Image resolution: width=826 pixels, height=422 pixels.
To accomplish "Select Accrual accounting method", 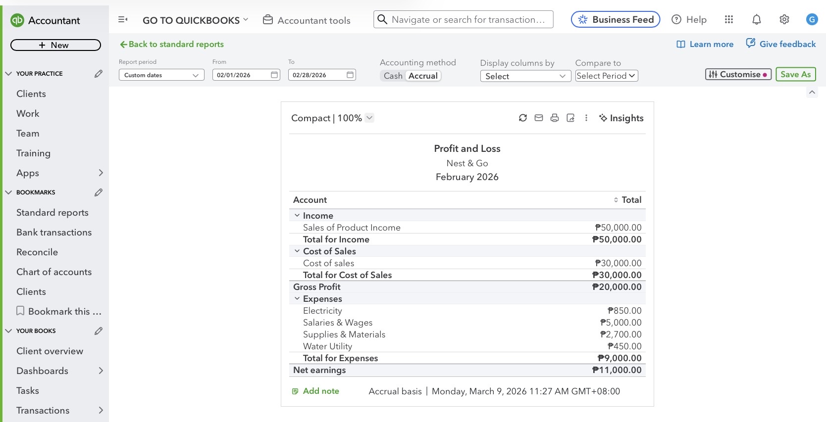I will (423, 76).
